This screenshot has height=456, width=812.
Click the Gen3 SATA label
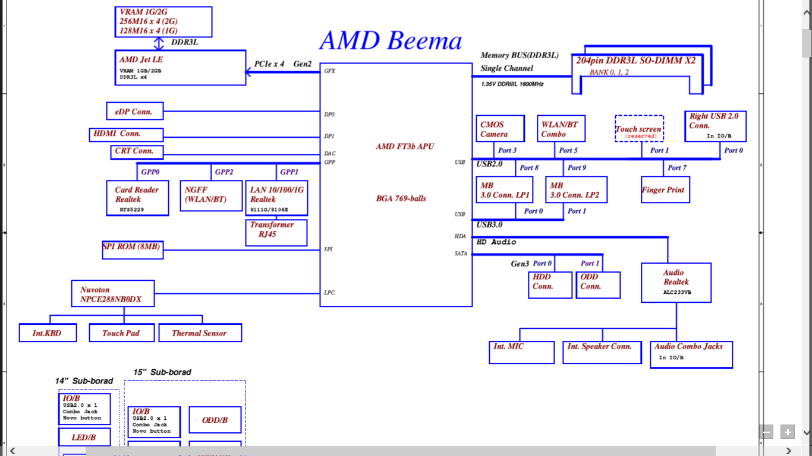point(520,264)
